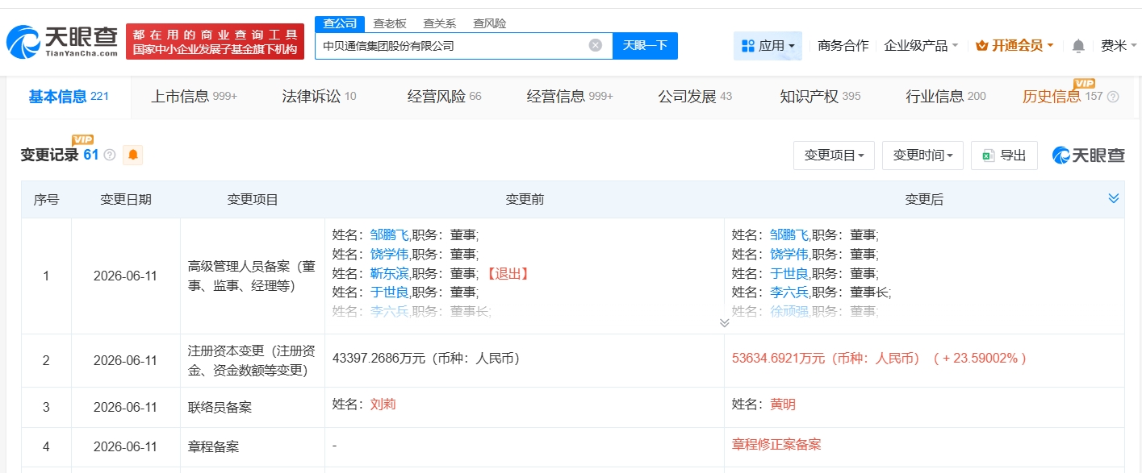1142x473 pixels.
Task: Open the 开通会员 dropdown
Action: [1014, 46]
